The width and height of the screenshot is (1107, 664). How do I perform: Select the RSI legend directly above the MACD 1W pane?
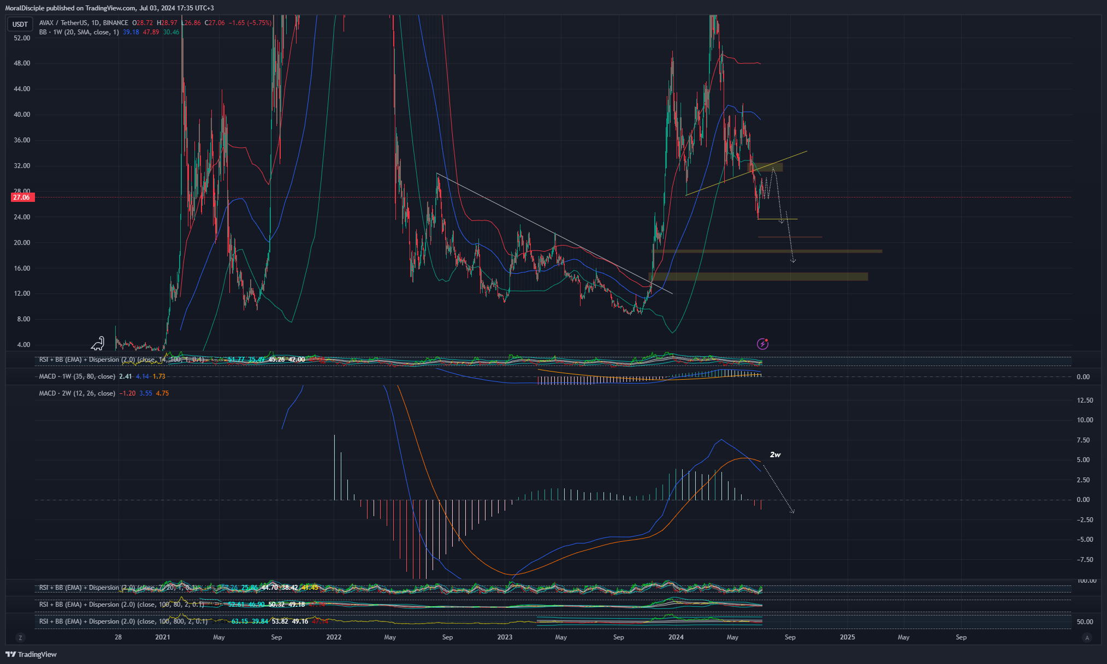click(121, 360)
